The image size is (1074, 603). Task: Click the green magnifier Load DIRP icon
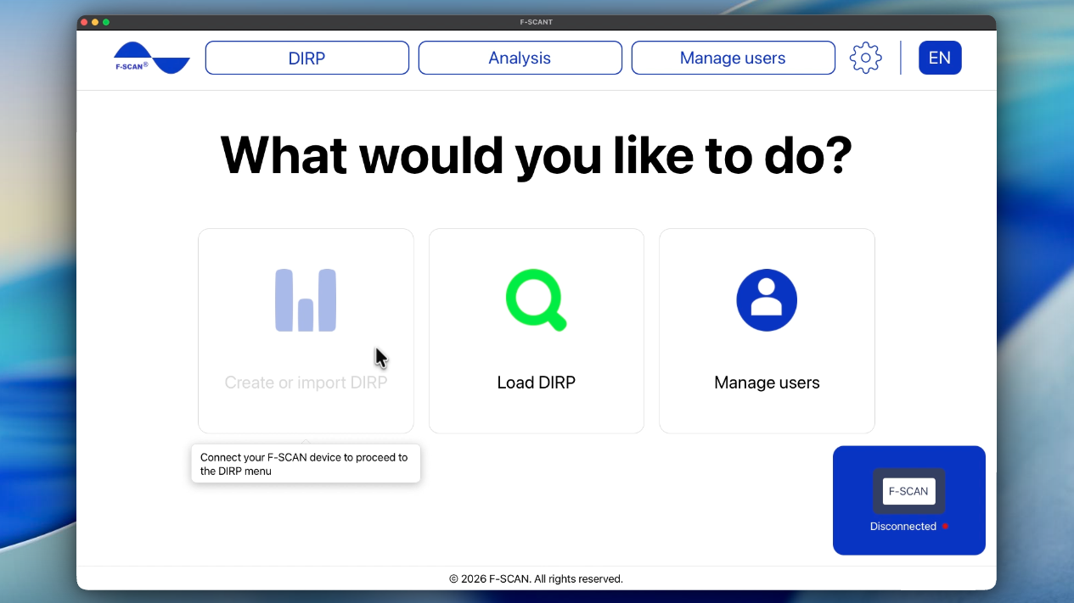537,300
